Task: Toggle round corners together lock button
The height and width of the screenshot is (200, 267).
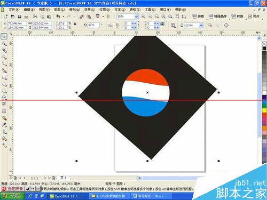Action: coord(162,23)
